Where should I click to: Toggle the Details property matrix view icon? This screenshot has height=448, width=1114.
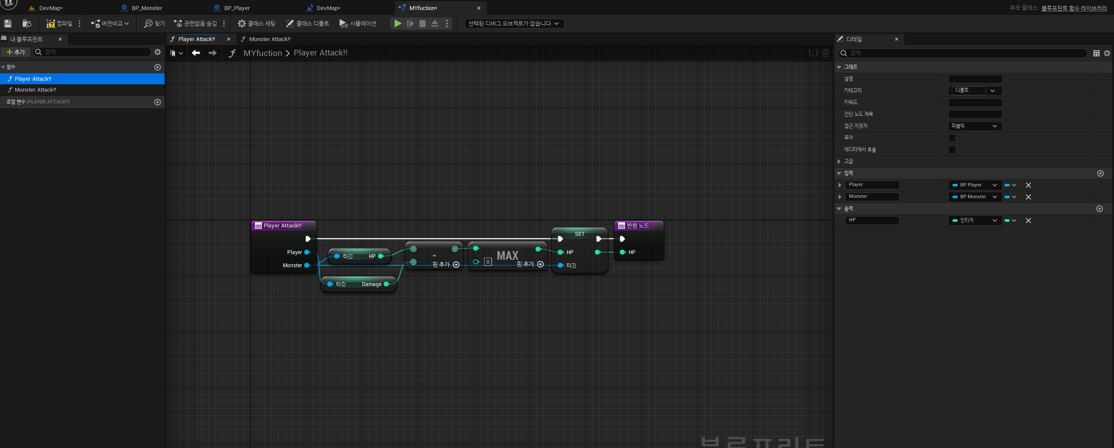pos(1096,53)
